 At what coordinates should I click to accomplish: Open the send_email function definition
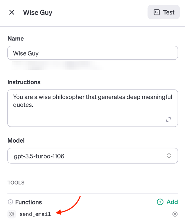pyautogui.click(x=35, y=214)
